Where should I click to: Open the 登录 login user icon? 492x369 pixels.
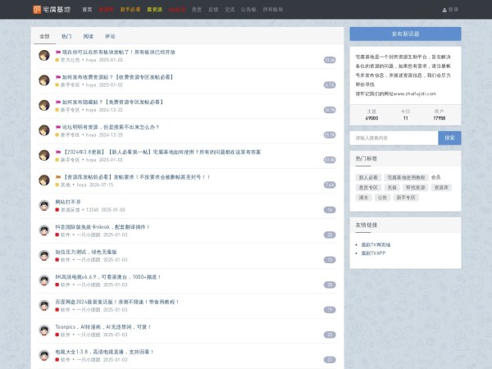(x=444, y=9)
